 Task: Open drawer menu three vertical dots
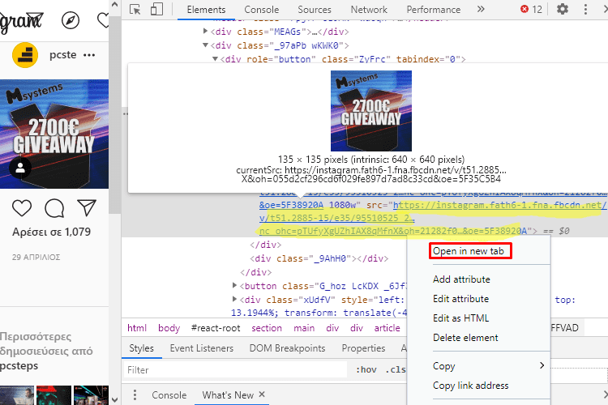135,395
